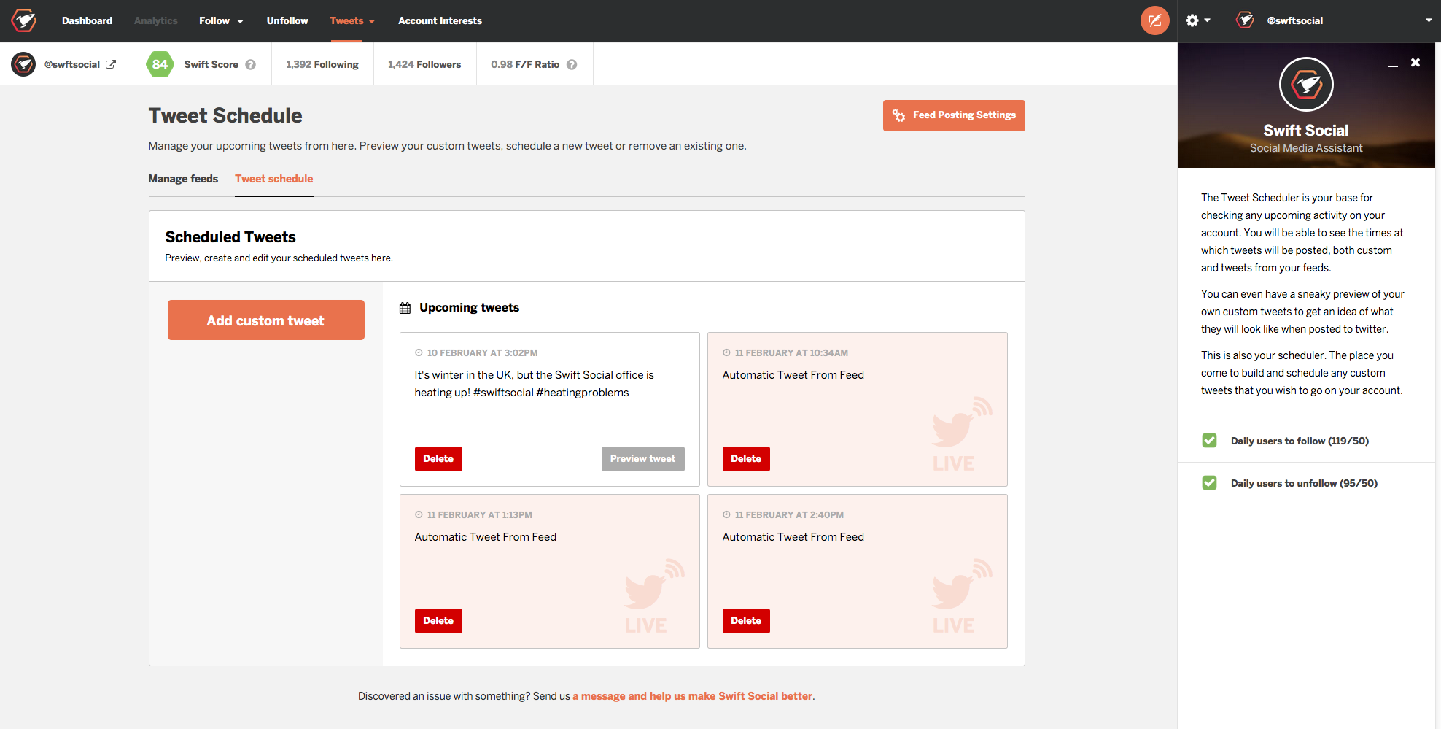Open the Follow dropdown

point(220,20)
